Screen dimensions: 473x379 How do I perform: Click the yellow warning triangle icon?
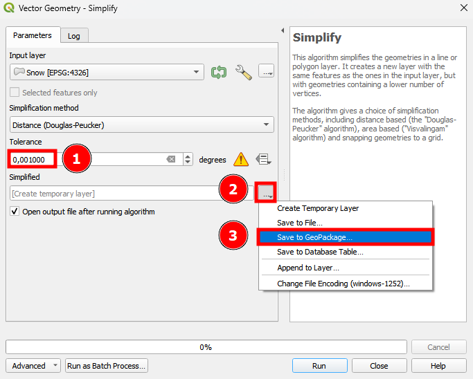[x=240, y=160]
